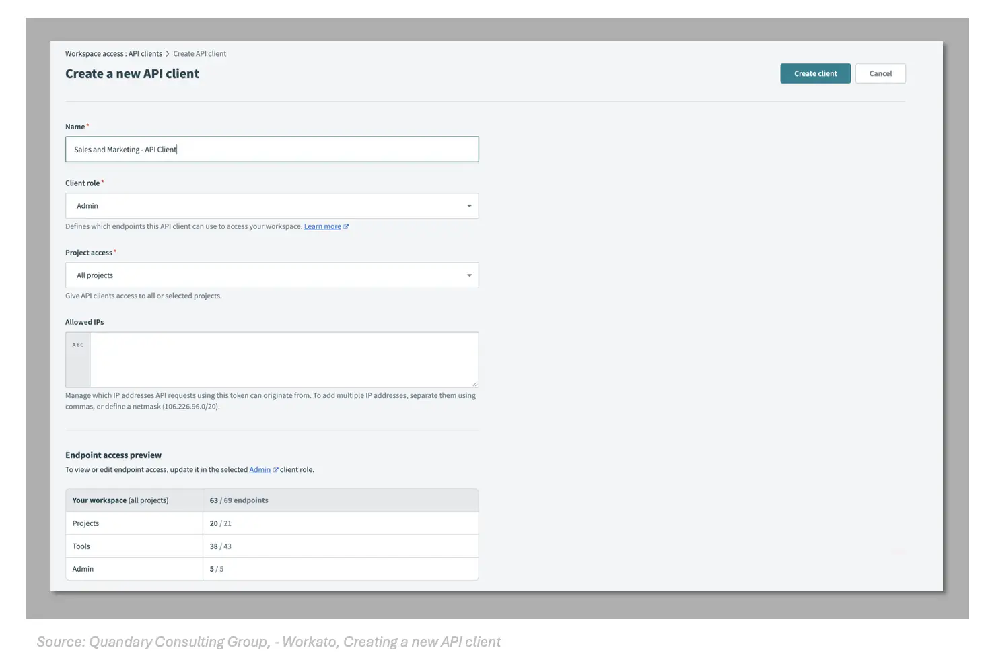Cancel creating the API client
This screenshot has height=658, width=986.
click(880, 73)
